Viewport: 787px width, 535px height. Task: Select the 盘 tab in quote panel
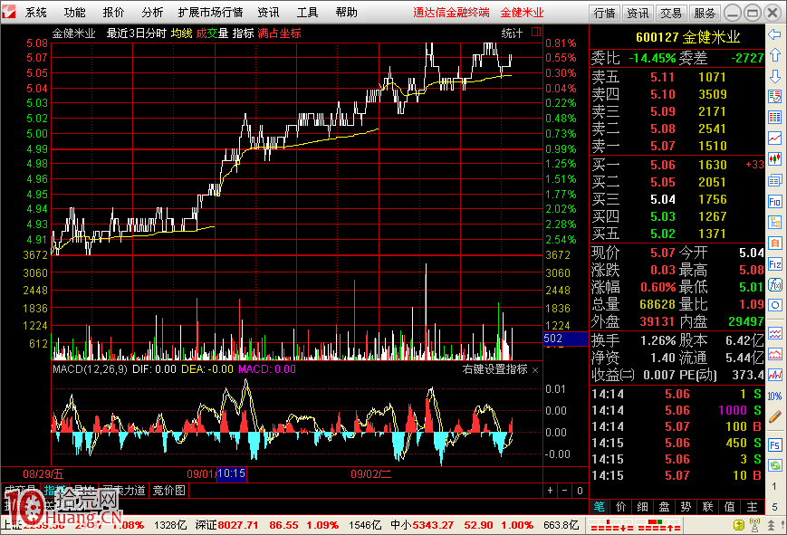(664, 507)
